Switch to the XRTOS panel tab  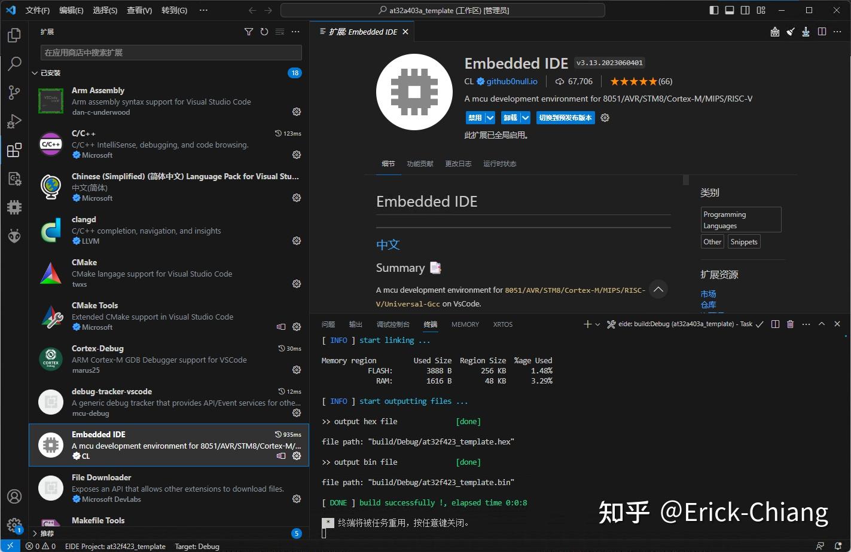tap(502, 324)
